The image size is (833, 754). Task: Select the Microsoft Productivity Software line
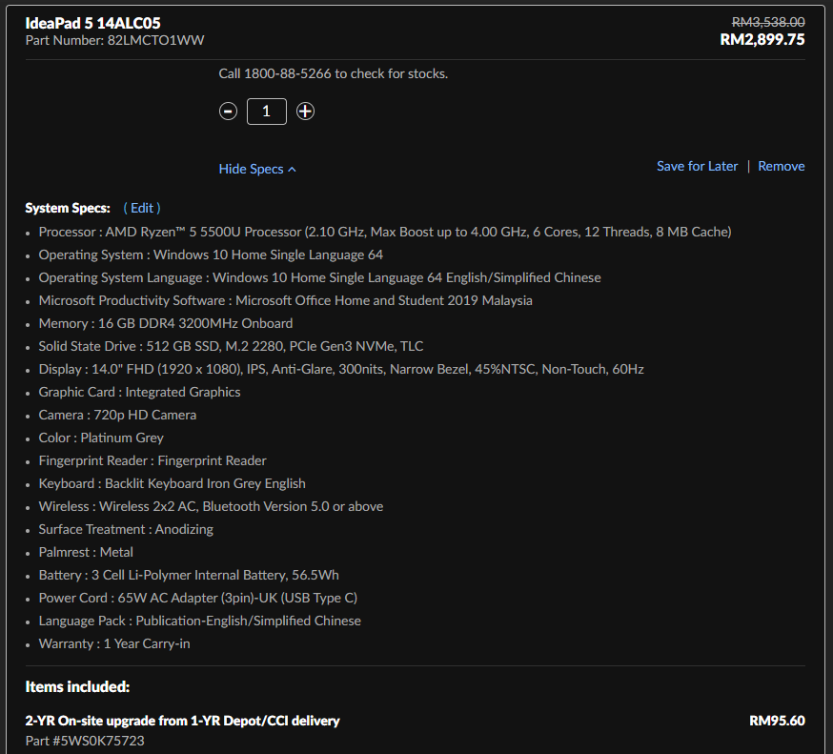click(285, 301)
